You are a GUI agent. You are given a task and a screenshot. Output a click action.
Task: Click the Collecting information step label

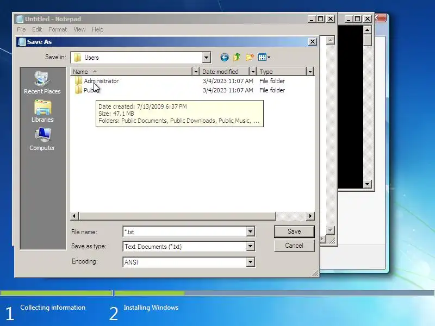click(x=53, y=308)
